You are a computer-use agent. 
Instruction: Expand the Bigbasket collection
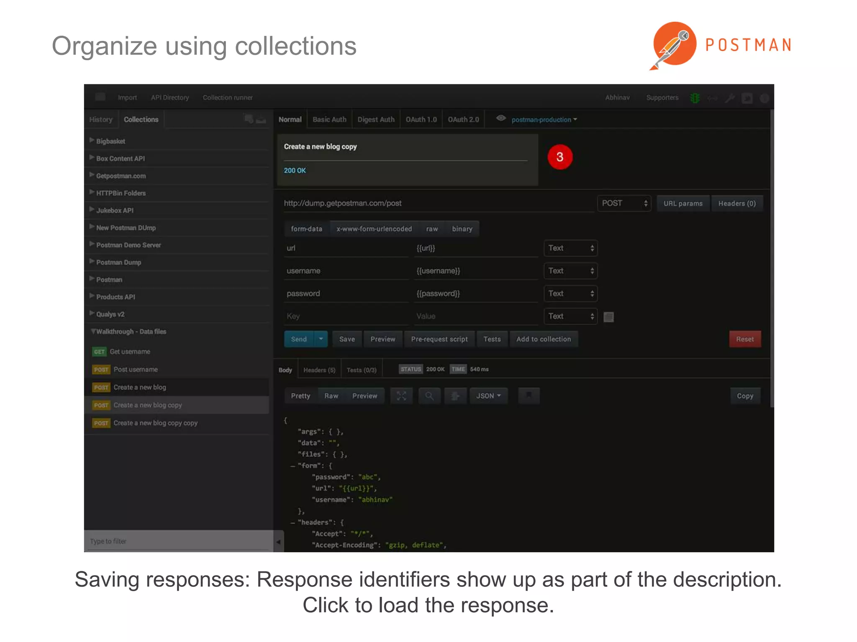[x=92, y=141]
